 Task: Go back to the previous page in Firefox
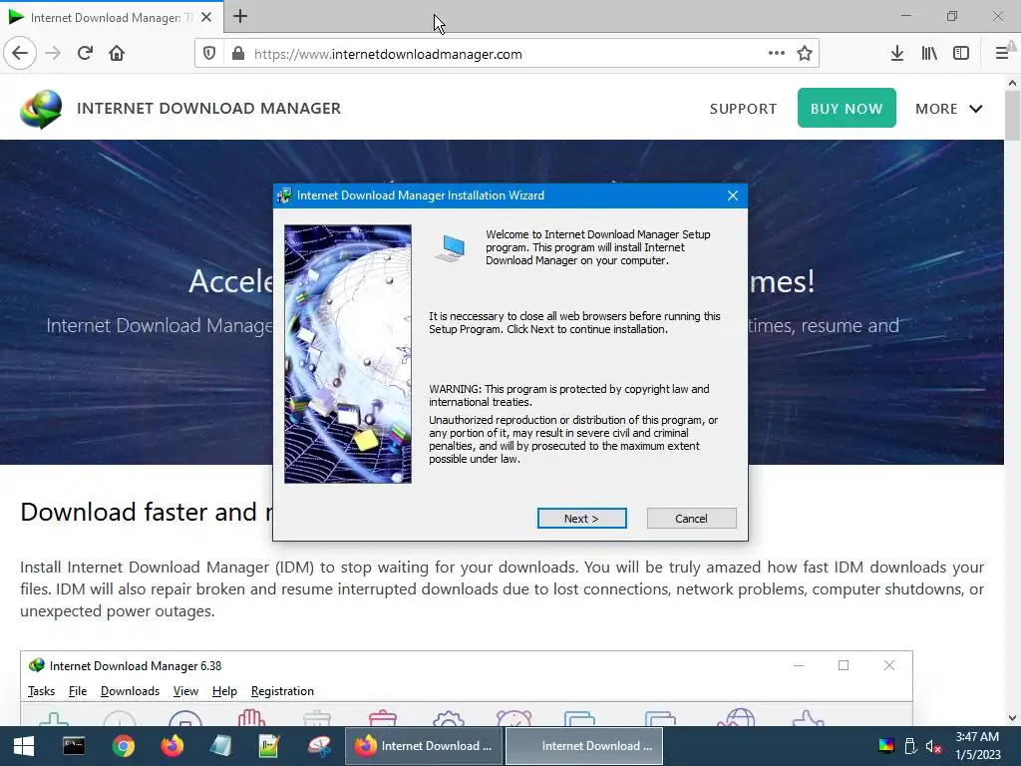tap(20, 54)
